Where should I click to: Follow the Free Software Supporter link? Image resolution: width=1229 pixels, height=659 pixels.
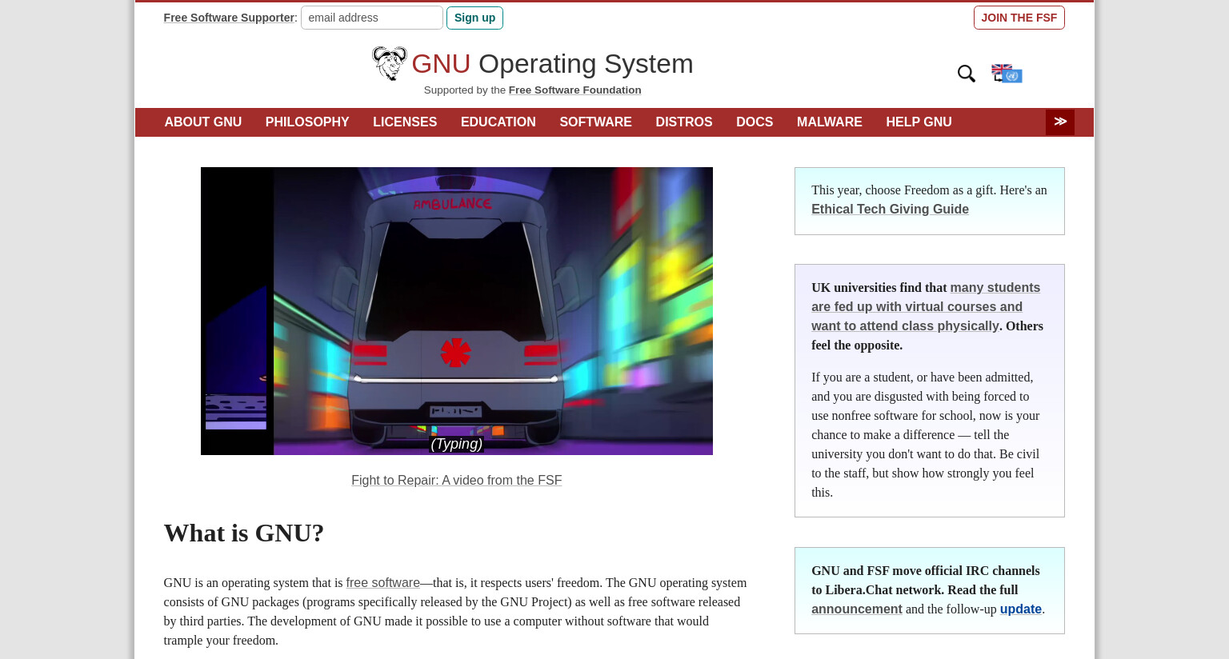pos(229,18)
